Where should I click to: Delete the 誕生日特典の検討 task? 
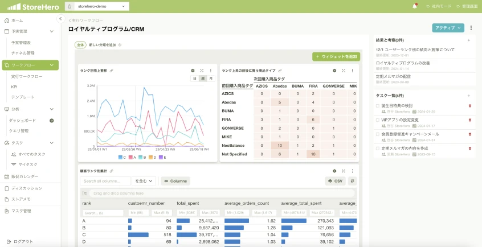[x=469, y=105]
